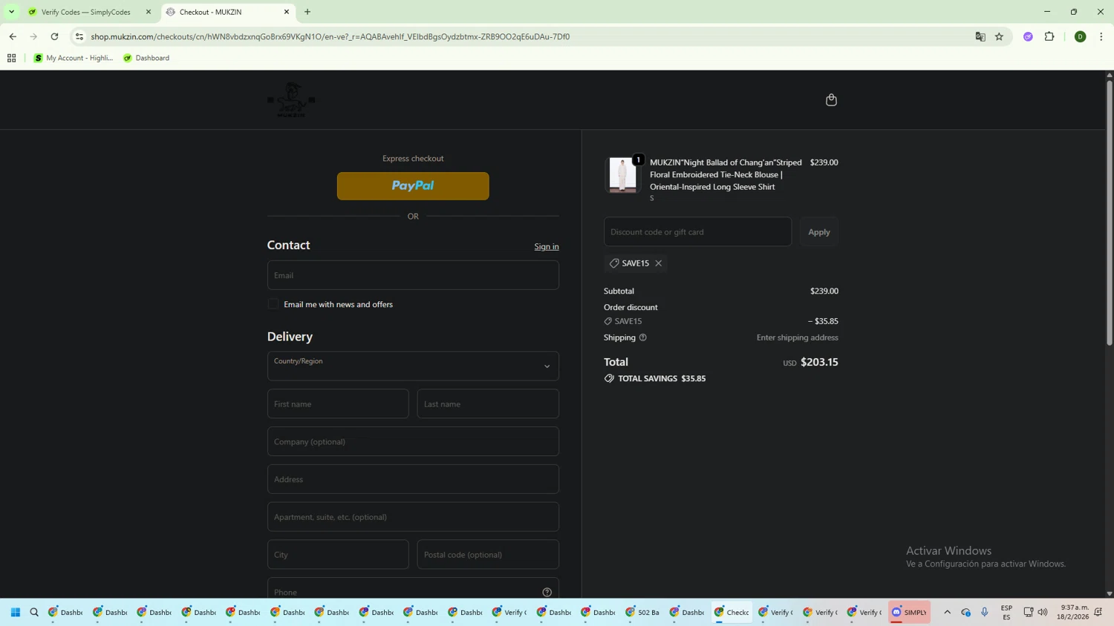Open the volume control tray icon
The image size is (1114, 626).
click(x=1043, y=613)
